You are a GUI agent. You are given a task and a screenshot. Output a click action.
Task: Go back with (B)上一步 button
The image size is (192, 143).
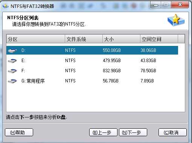(103, 132)
